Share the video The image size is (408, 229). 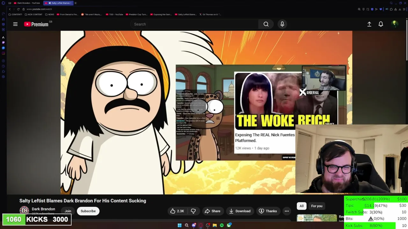pos(213,211)
